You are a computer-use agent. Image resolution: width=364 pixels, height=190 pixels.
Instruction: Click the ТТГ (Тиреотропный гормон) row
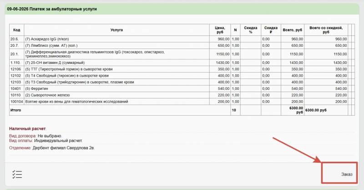click(182, 69)
